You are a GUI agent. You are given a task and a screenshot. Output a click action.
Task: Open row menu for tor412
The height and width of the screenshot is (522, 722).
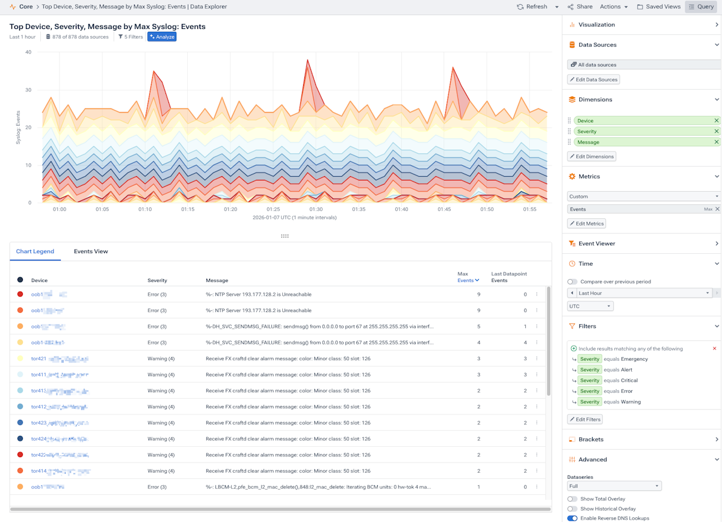tap(537, 407)
